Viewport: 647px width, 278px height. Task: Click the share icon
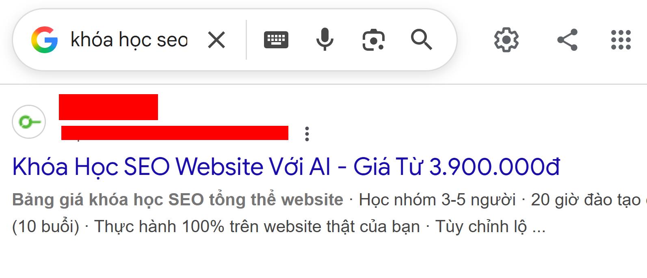[567, 40]
